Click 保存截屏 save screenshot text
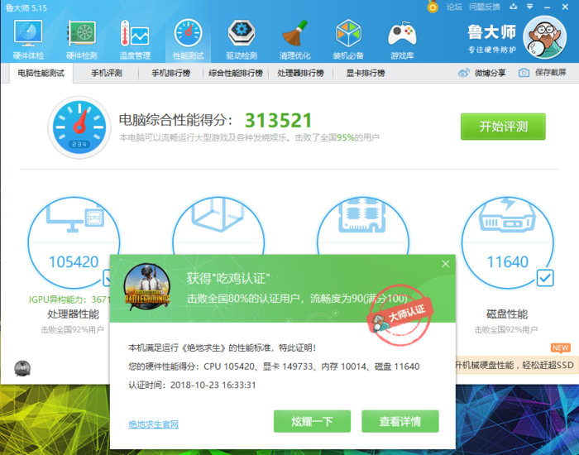The width and height of the screenshot is (579, 455). click(x=551, y=73)
